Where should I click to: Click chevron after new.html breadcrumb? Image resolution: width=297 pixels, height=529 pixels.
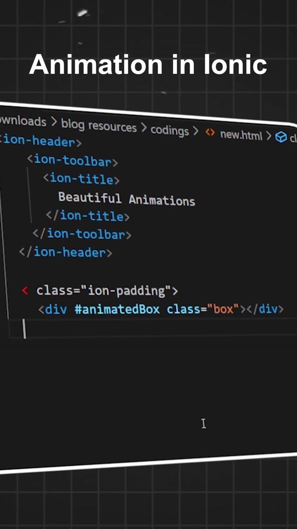[269, 136]
